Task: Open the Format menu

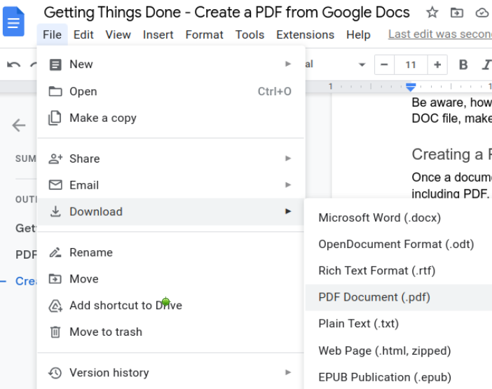Action: pos(204,34)
